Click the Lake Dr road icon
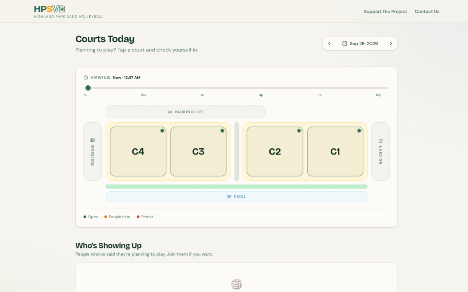 point(380,141)
